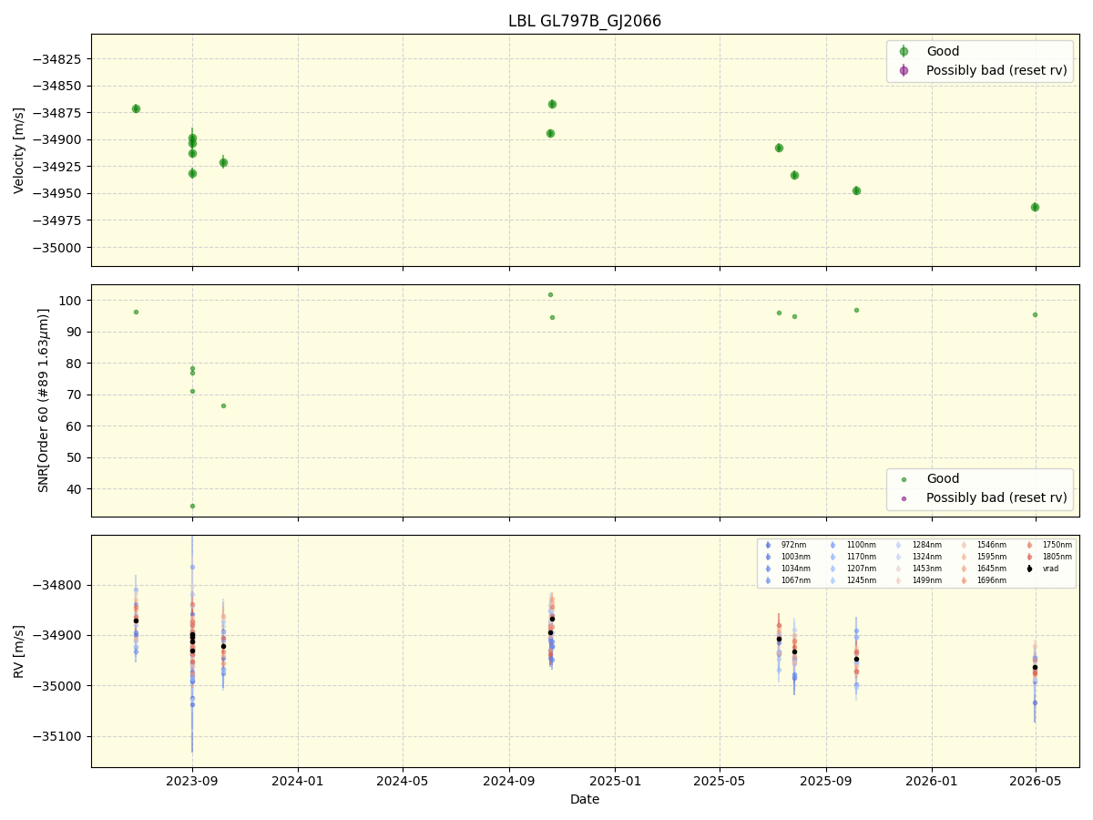Click the plot title LBL GL797B_GJ2066
The image size is (1093, 820).
click(585, 21)
